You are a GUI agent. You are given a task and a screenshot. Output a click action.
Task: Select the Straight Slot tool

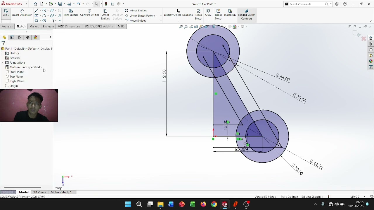36,20
